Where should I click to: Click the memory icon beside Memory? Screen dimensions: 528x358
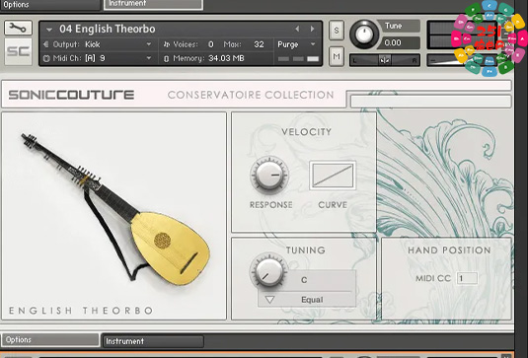pos(167,59)
